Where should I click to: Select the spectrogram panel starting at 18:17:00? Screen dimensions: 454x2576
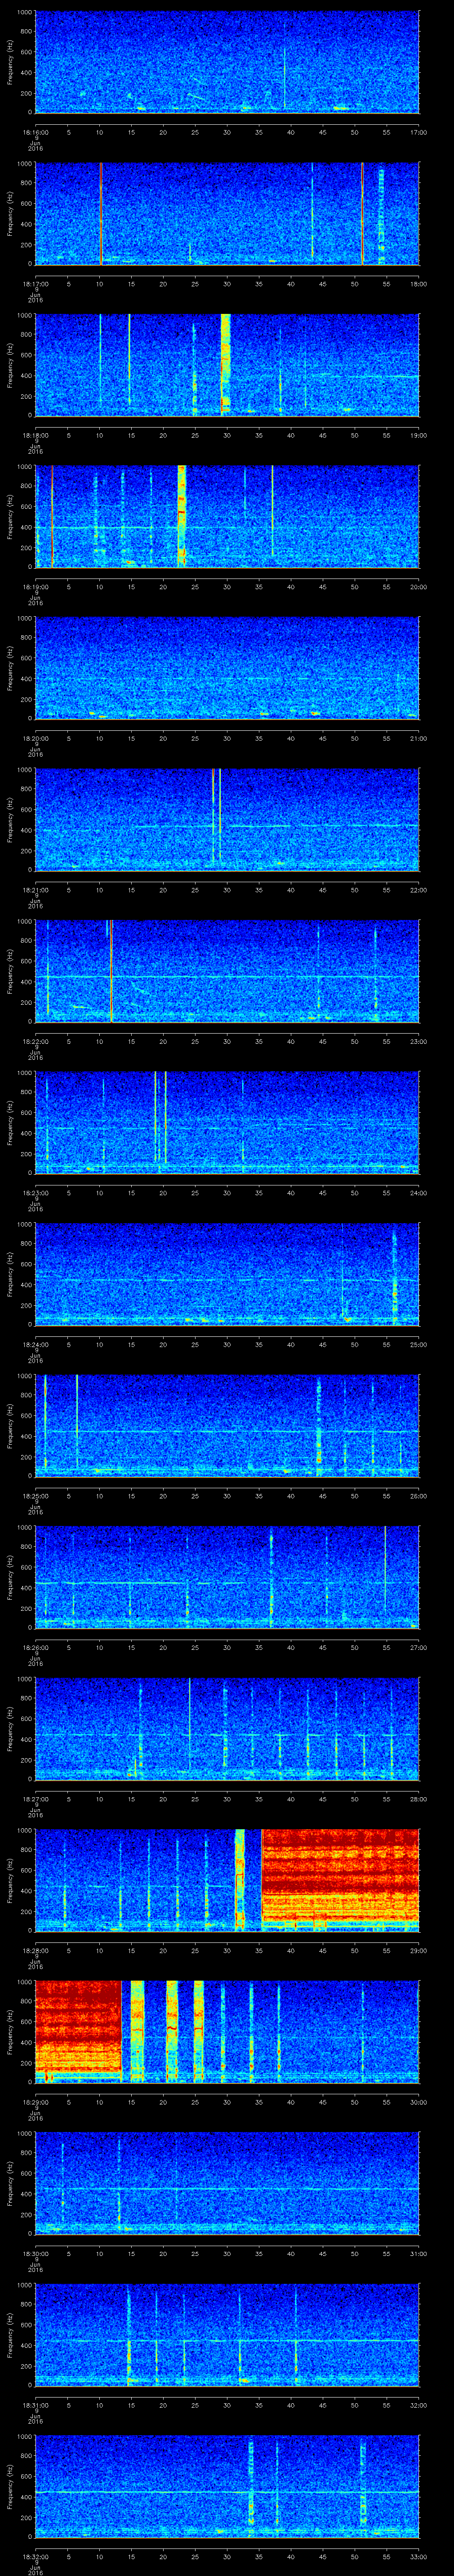(x=227, y=213)
